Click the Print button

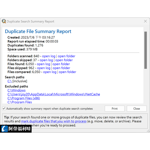(x=114, y=109)
